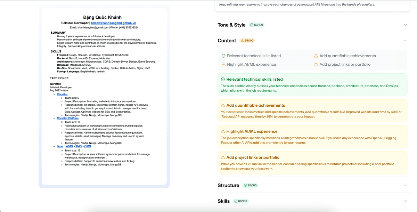Expand the Skills section chevron
Image resolution: width=417 pixels, height=212 pixels.
pos(405,201)
